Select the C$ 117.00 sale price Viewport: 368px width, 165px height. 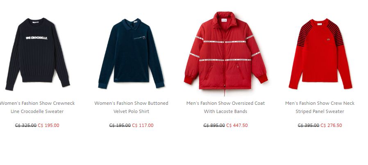(143, 125)
